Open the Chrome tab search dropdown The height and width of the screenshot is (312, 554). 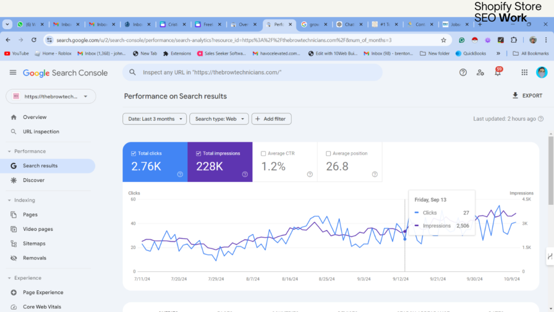coord(8,24)
